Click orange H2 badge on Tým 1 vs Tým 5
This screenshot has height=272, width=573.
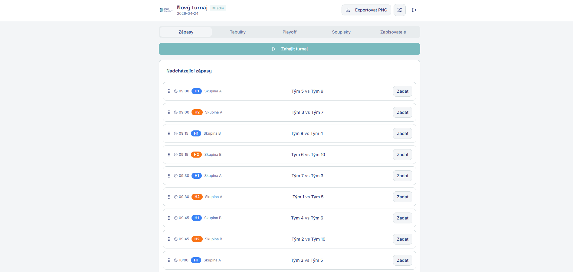[x=197, y=197]
